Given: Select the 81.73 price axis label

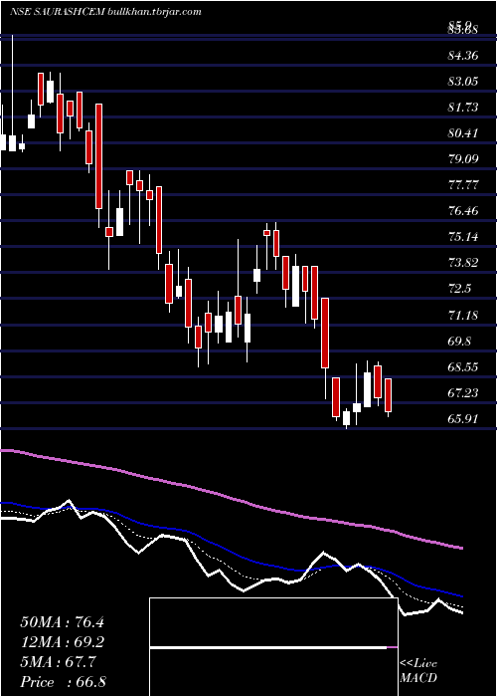Looking at the screenshot, I should (x=462, y=108).
